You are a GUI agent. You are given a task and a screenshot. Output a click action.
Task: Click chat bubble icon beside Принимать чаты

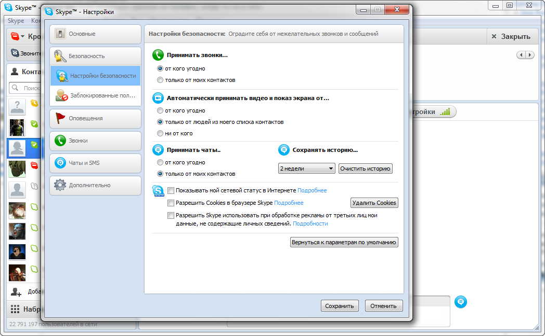[158, 150]
